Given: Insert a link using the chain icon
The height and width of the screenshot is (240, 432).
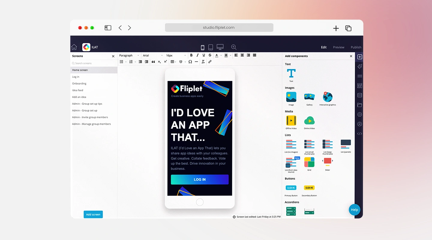Looking at the screenshot, I should click(210, 61).
